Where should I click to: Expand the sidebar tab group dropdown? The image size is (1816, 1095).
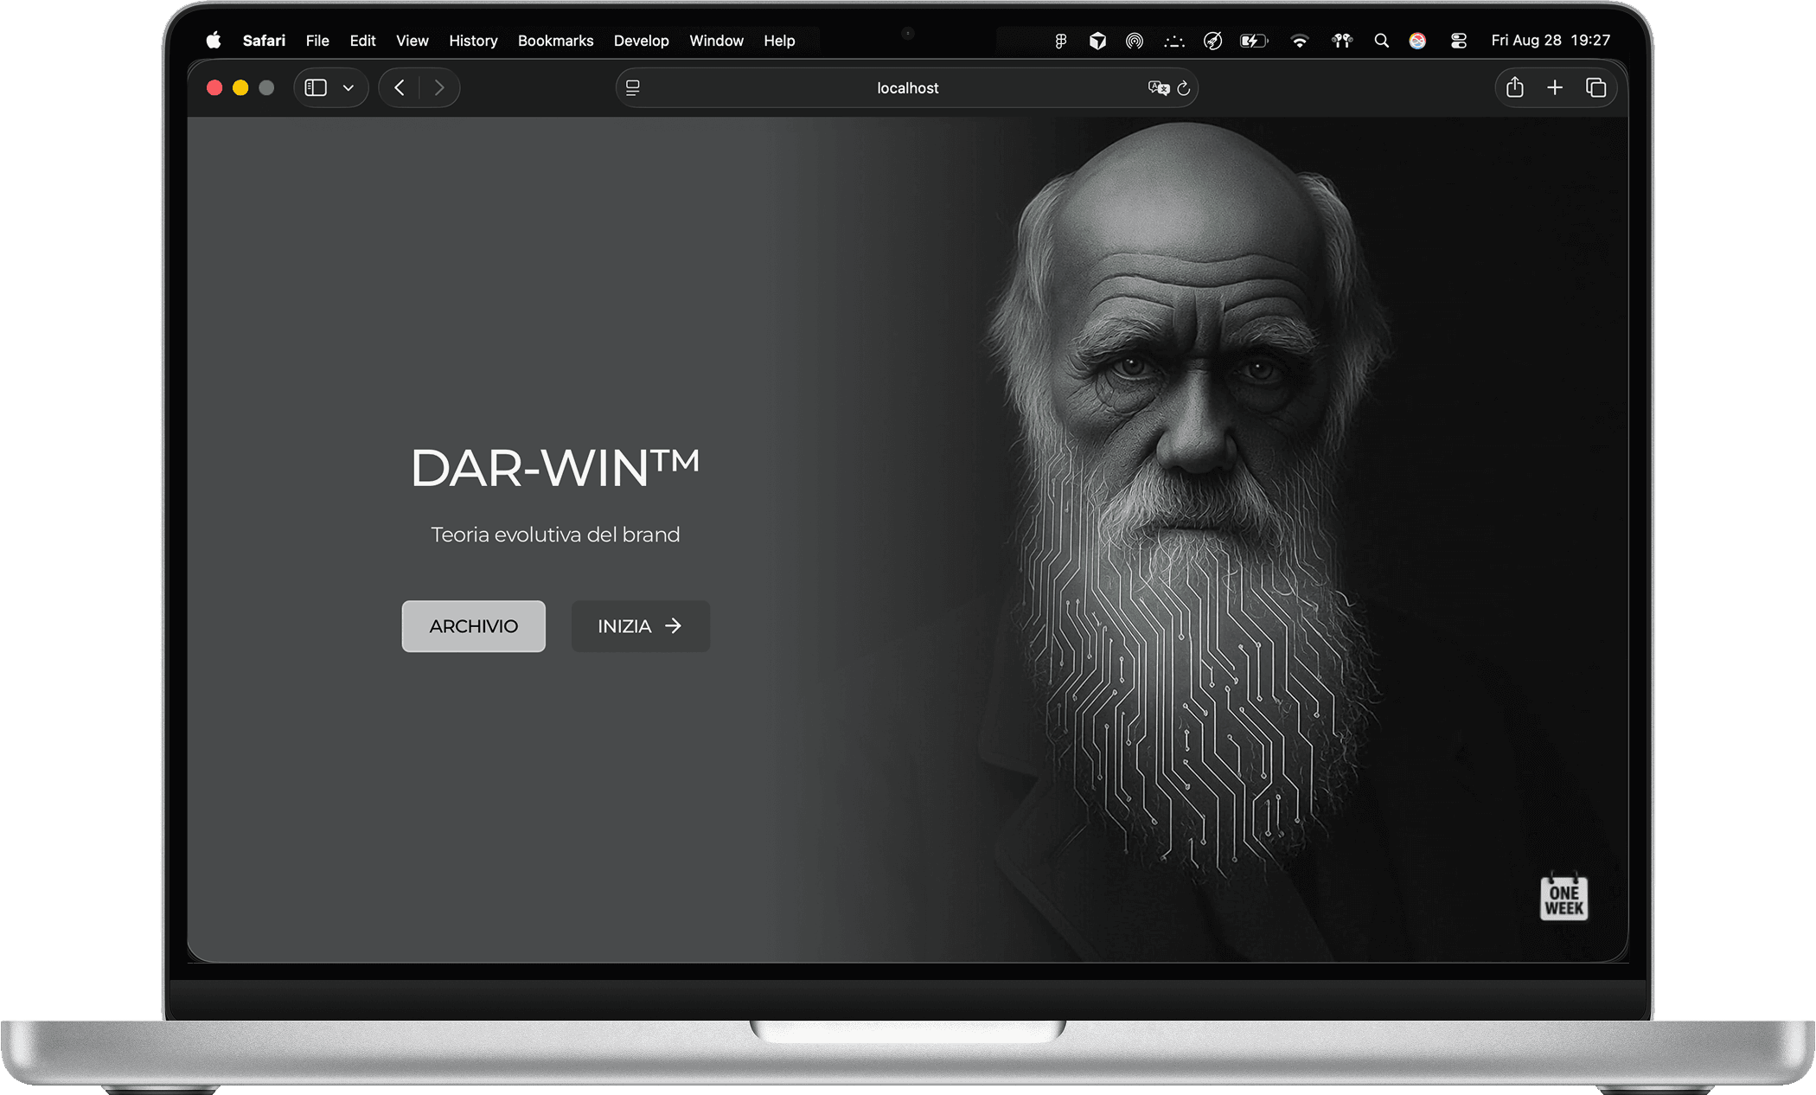pos(348,87)
